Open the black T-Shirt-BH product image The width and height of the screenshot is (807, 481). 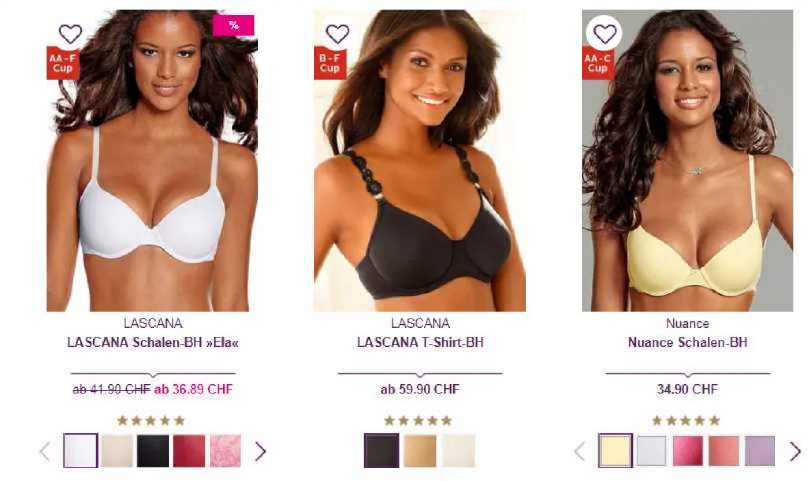(420, 161)
